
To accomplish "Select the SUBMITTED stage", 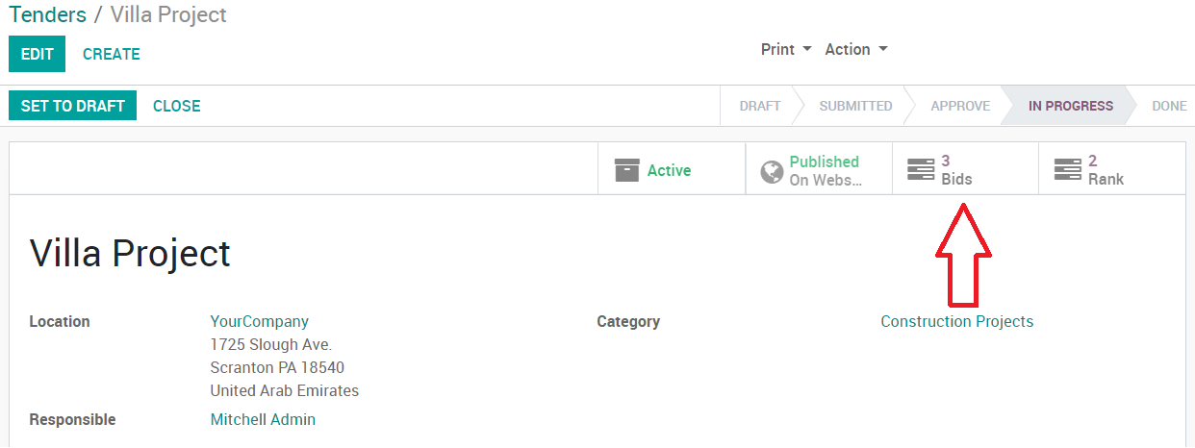I will coord(855,106).
